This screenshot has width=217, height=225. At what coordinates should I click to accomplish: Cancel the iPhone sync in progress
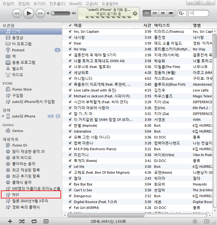coord(135,14)
